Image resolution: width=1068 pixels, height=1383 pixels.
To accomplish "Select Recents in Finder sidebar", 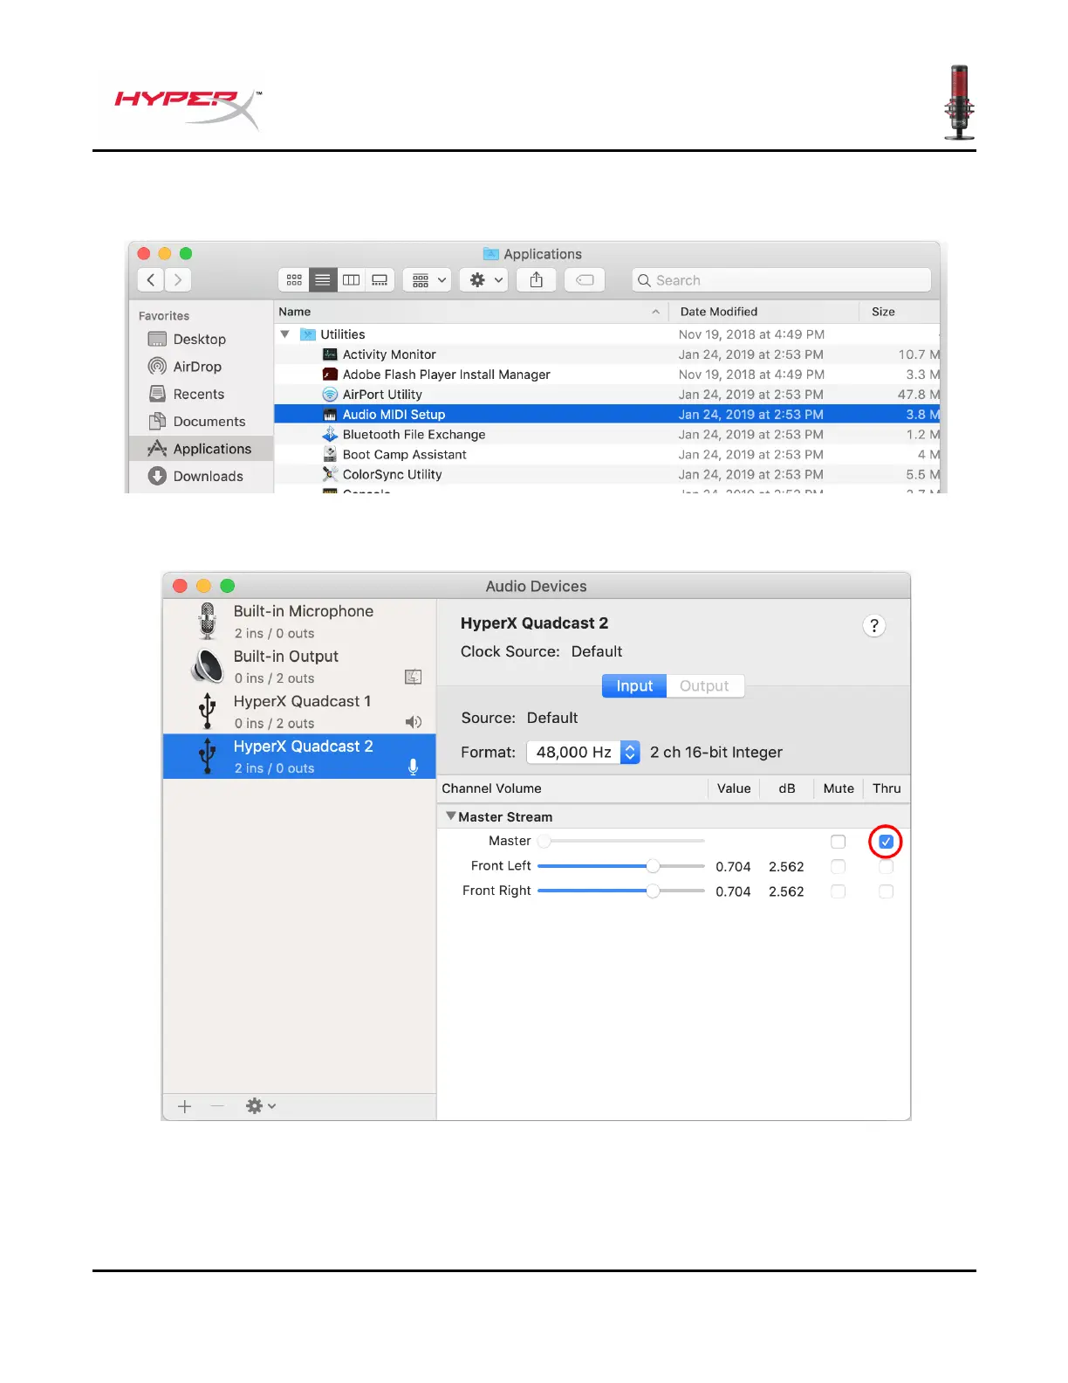I will point(199,394).
